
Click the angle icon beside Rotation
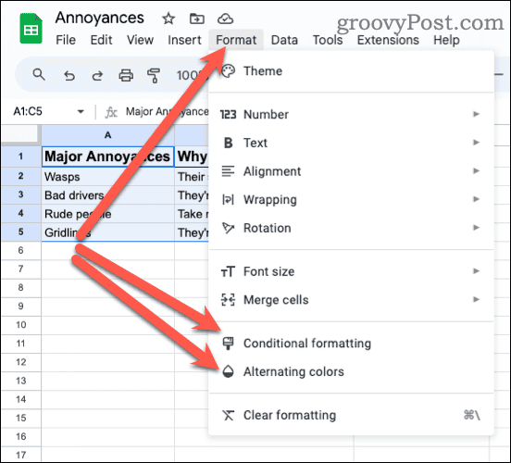coord(228,228)
